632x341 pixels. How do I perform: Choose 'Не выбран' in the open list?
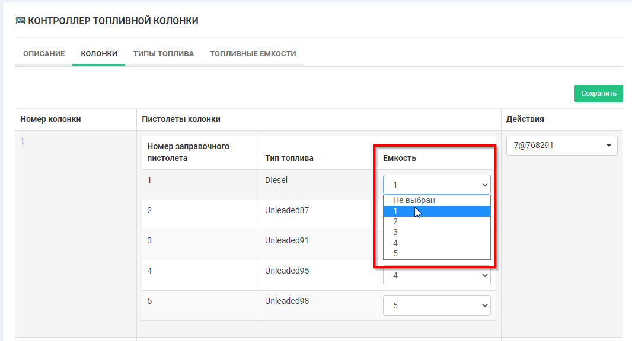tap(414, 201)
